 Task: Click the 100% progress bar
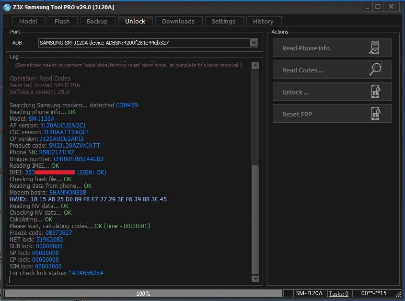click(x=143, y=293)
